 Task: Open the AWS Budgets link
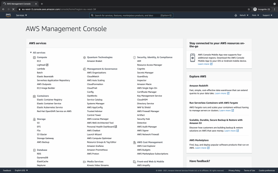pos(144,150)
